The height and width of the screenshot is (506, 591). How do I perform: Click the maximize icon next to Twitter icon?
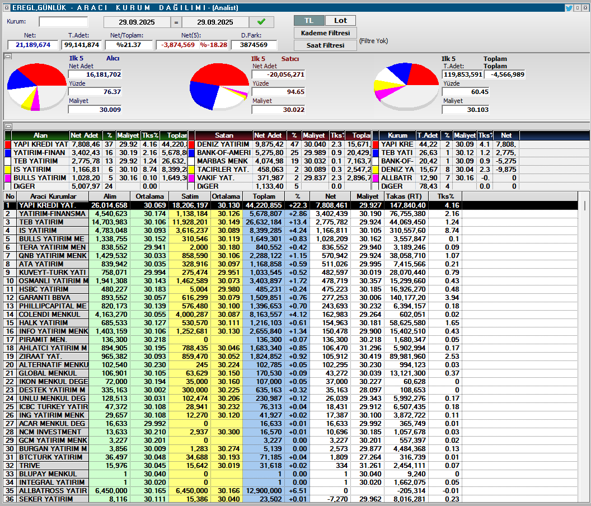pos(578,8)
